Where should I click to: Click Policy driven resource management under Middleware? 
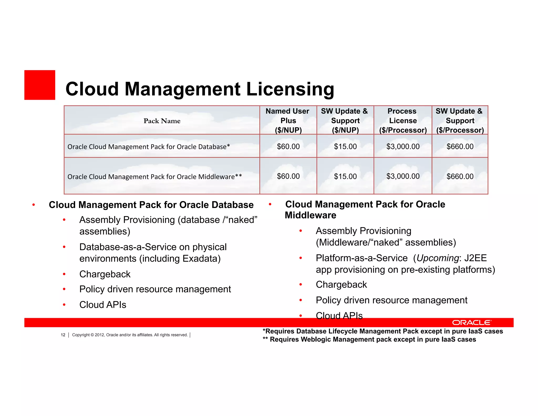391,300
